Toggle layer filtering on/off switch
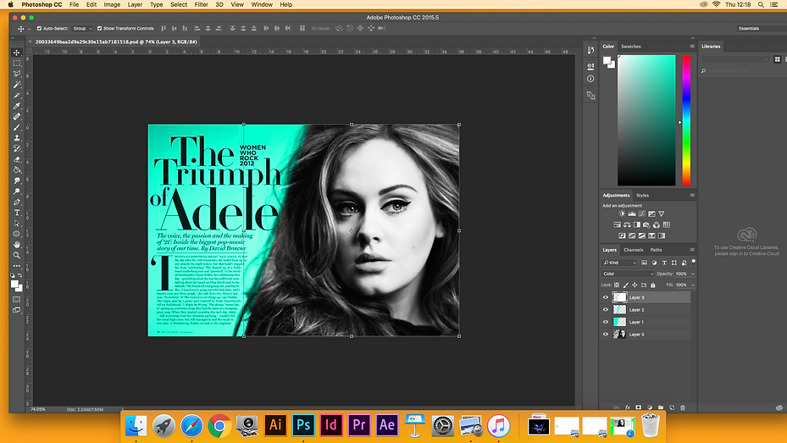This screenshot has width=787, height=443. click(x=694, y=262)
